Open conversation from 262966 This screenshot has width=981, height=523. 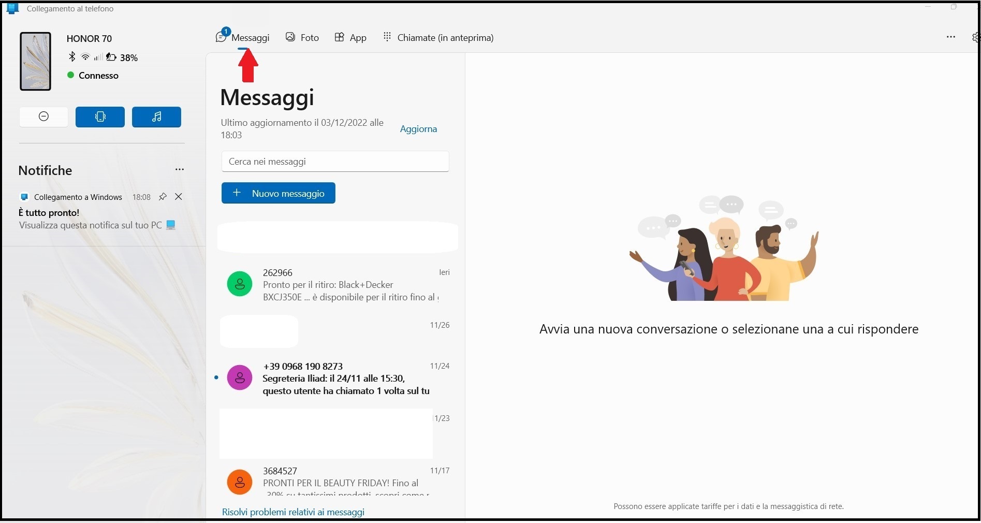[x=336, y=285]
